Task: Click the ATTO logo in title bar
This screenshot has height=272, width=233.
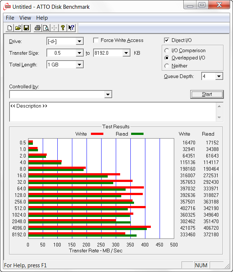Action: point(7,7)
